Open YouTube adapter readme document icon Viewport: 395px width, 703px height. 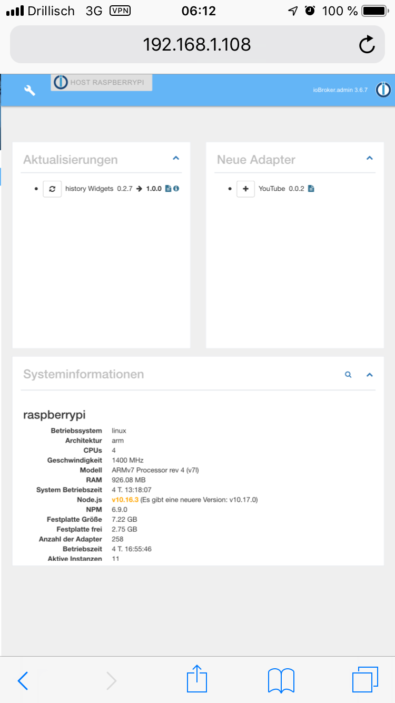(311, 189)
